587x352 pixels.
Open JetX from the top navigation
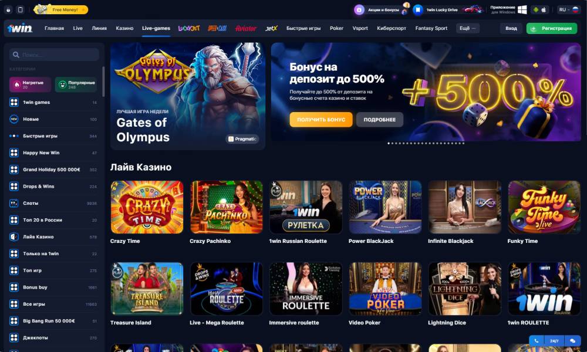271,28
